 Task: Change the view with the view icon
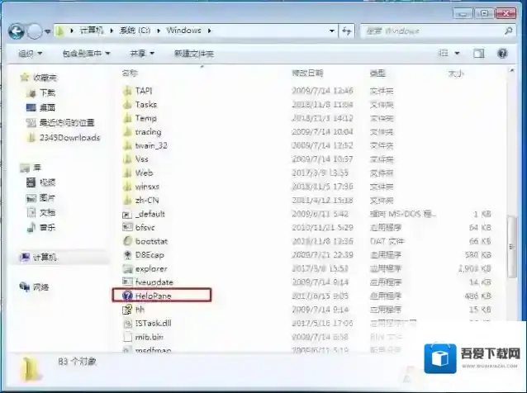(444, 53)
